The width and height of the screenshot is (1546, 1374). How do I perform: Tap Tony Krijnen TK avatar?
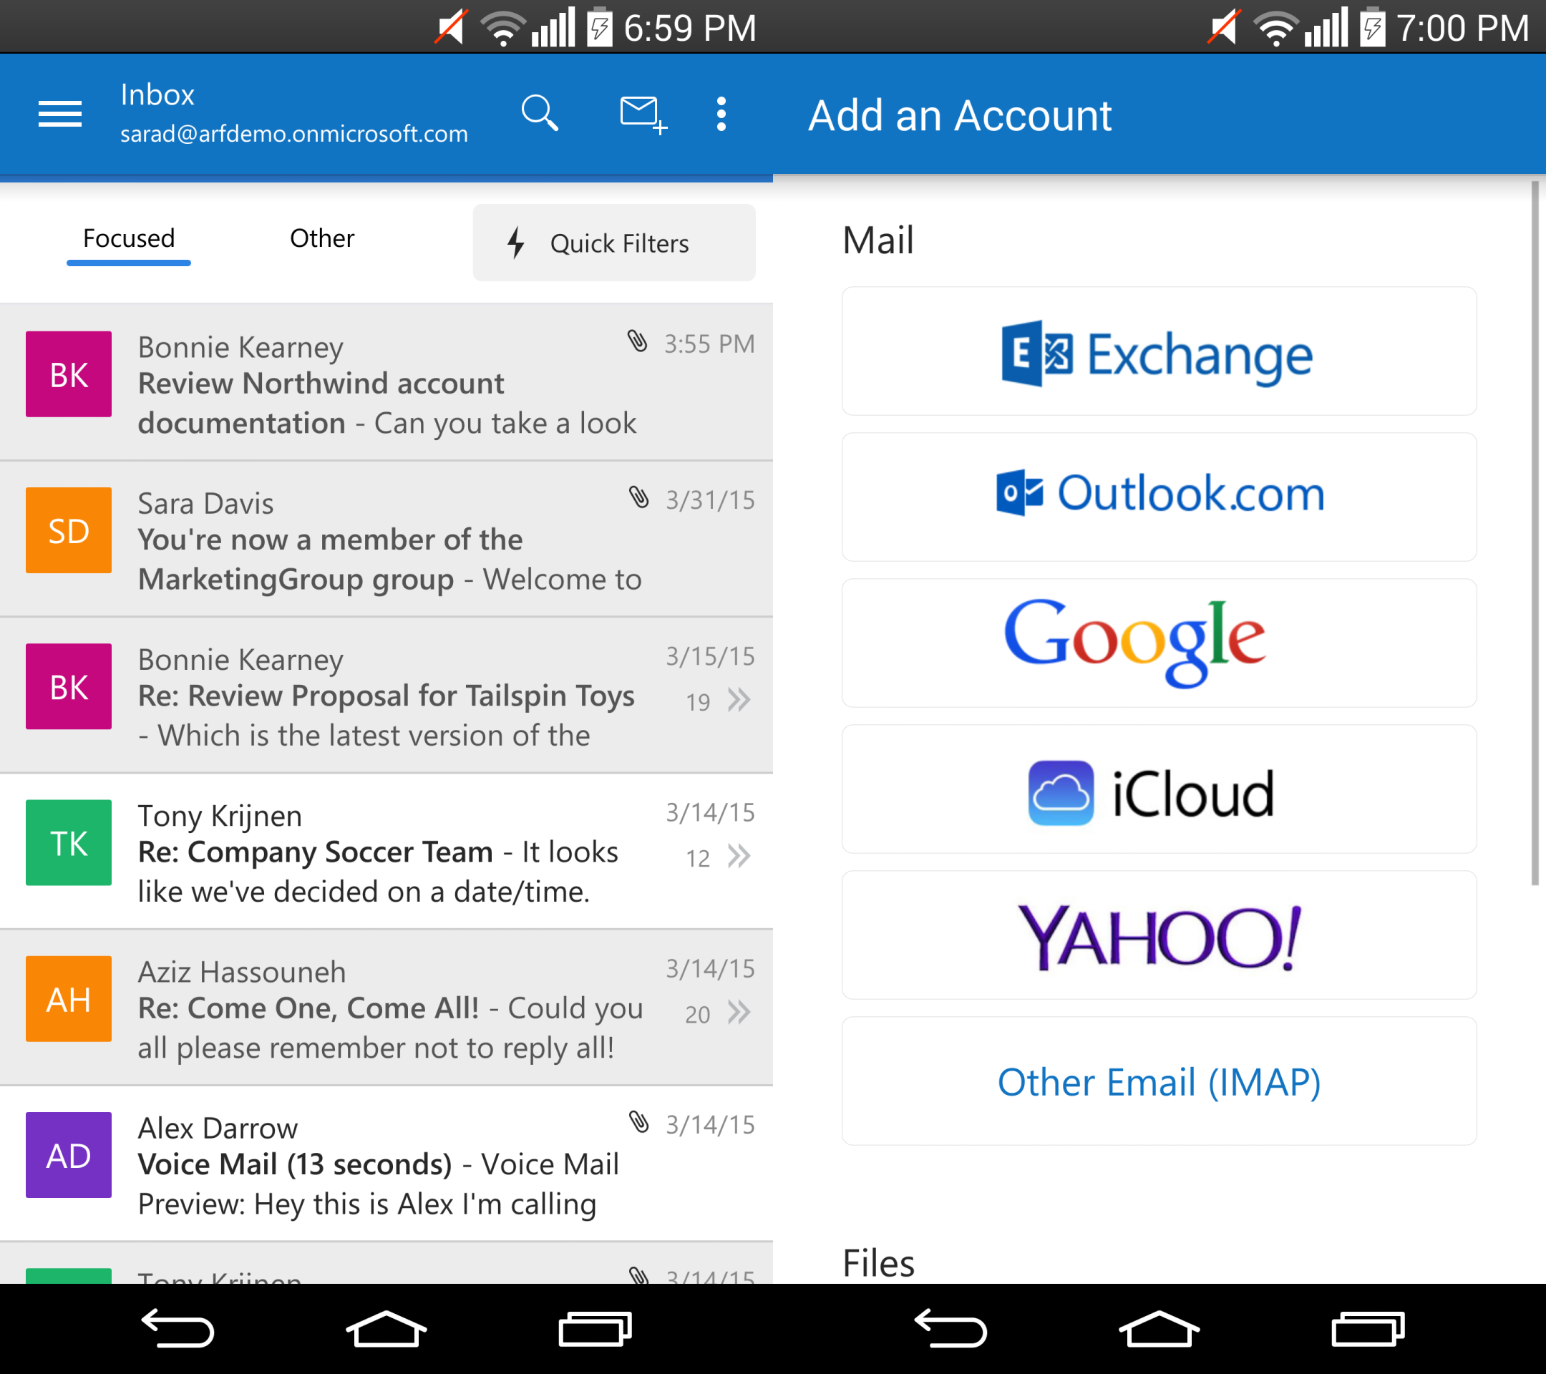click(x=69, y=842)
